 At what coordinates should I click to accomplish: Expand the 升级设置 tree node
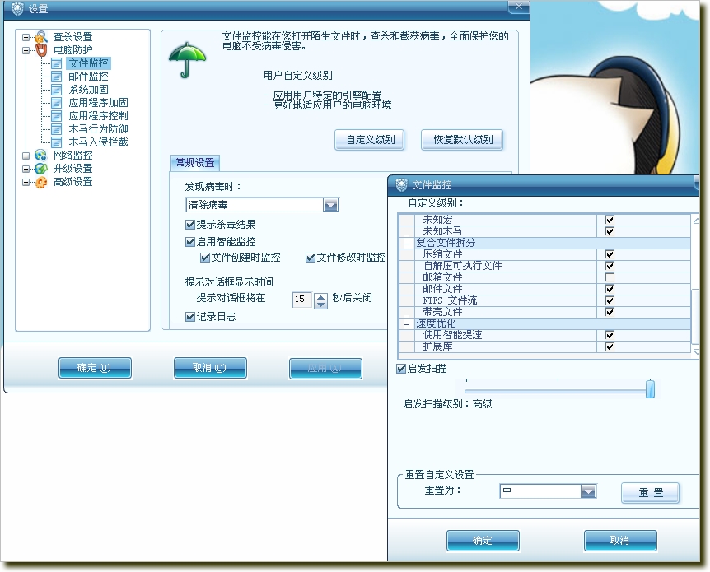(x=26, y=169)
